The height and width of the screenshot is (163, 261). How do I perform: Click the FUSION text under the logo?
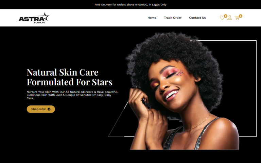tap(39, 22)
